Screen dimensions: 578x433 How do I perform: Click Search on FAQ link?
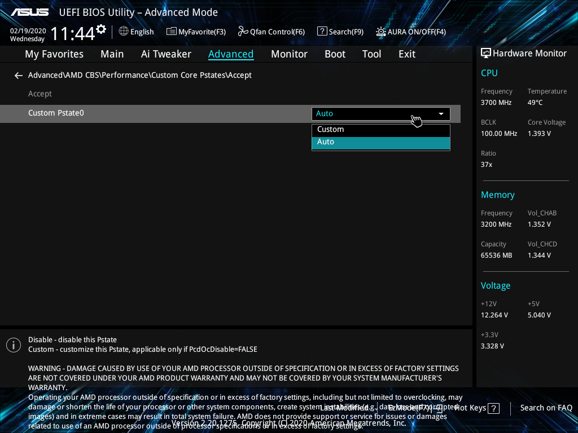point(546,408)
